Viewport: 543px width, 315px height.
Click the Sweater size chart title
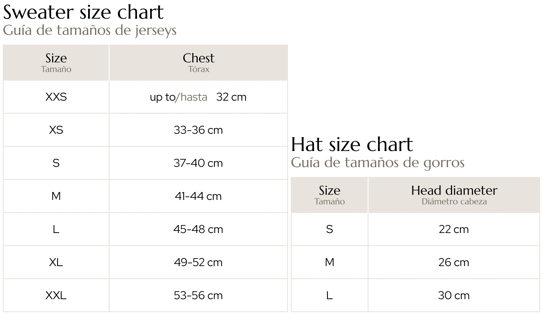(x=83, y=12)
